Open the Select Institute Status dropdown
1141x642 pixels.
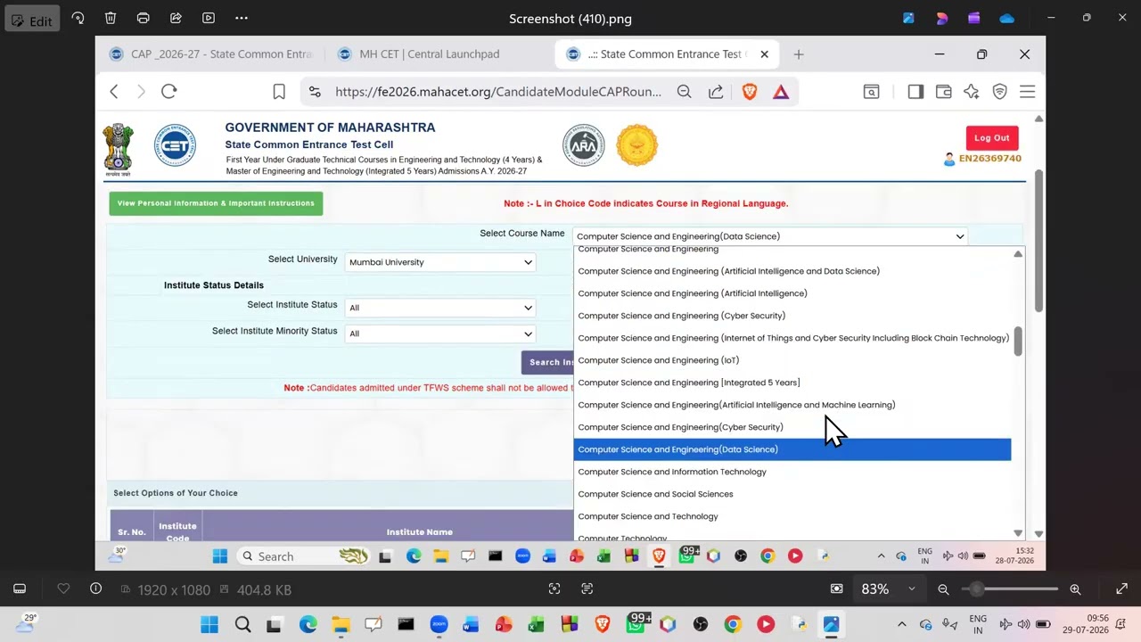click(x=440, y=308)
